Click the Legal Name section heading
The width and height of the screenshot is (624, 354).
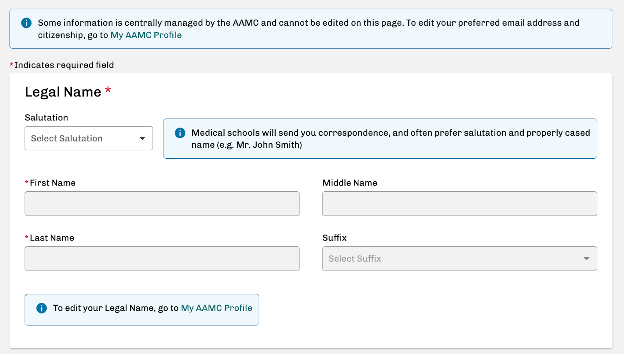point(63,92)
